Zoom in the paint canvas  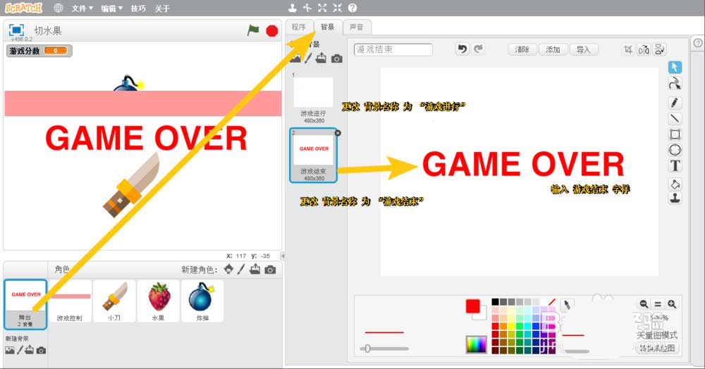pos(672,304)
